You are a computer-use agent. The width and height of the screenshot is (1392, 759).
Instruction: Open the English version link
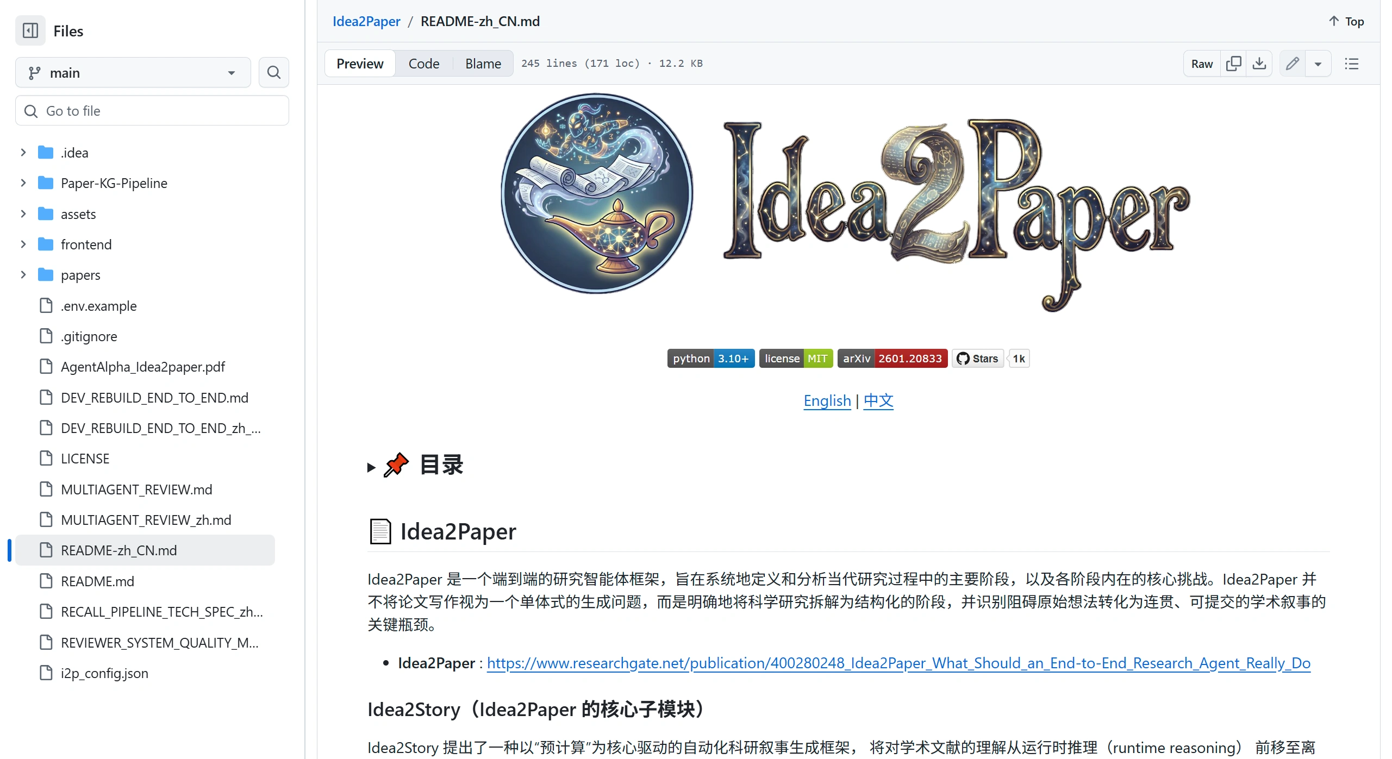[827, 401]
